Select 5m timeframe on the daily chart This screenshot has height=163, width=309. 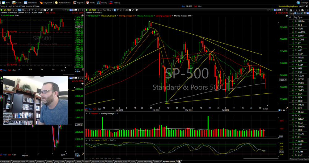(105, 10)
